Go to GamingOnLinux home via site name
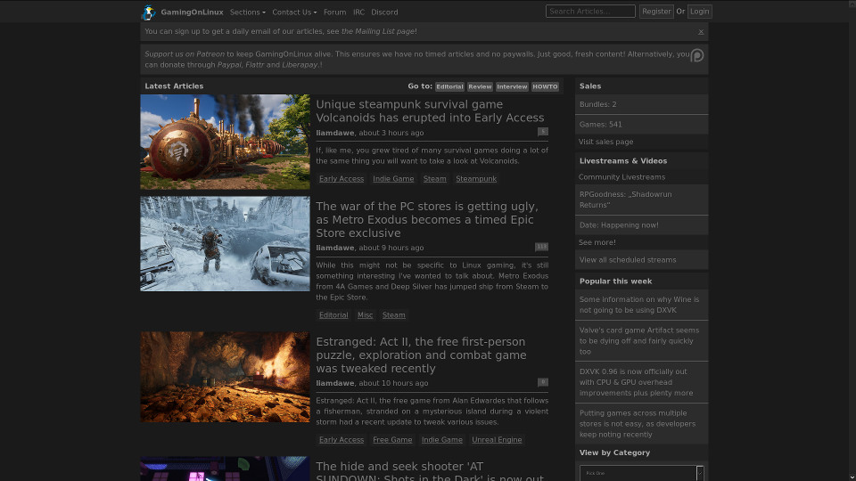Image resolution: width=856 pixels, height=481 pixels. [x=193, y=12]
